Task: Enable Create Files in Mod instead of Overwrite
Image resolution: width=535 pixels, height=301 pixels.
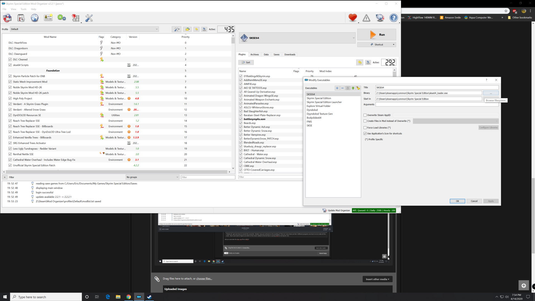Action: pyautogui.click(x=365, y=121)
